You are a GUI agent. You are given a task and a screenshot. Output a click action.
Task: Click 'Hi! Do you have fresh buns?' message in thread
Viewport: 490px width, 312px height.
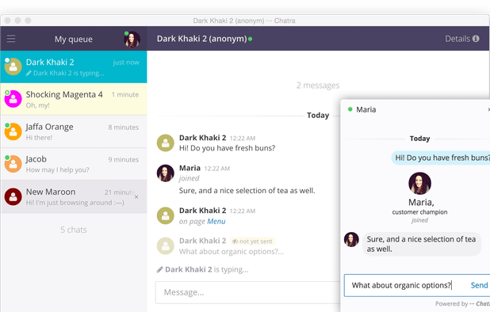[228, 148]
